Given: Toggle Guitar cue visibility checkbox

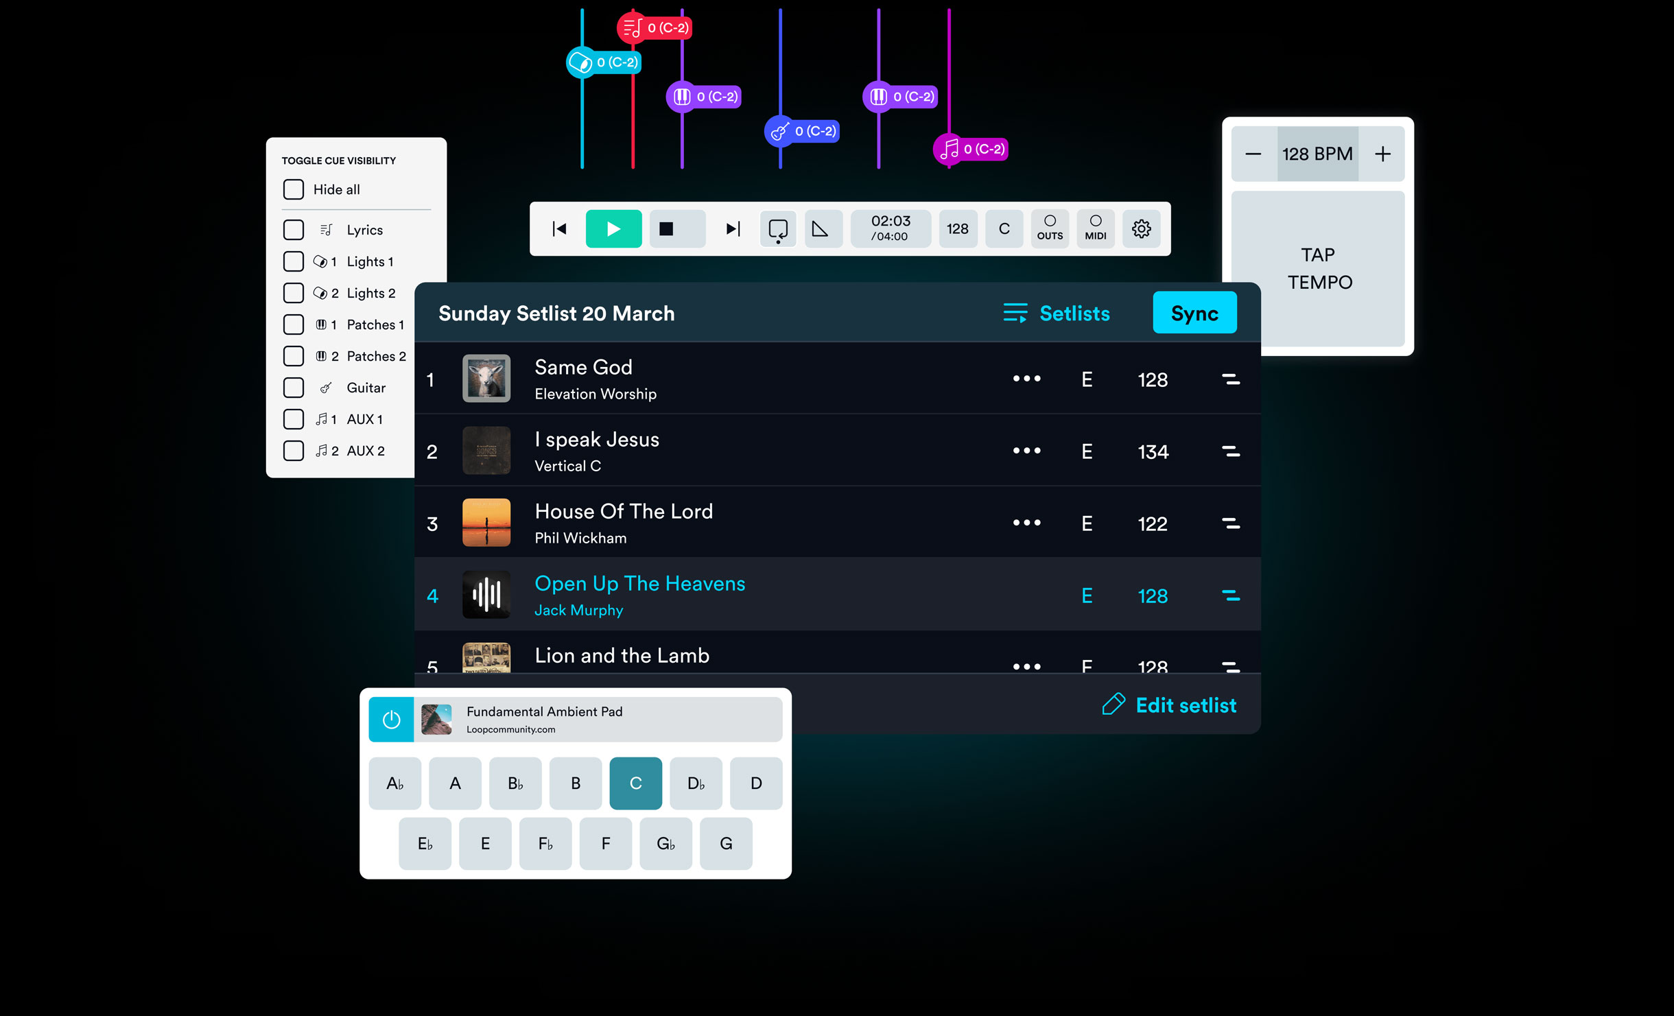Looking at the screenshot, I should [x=294, y=388].
